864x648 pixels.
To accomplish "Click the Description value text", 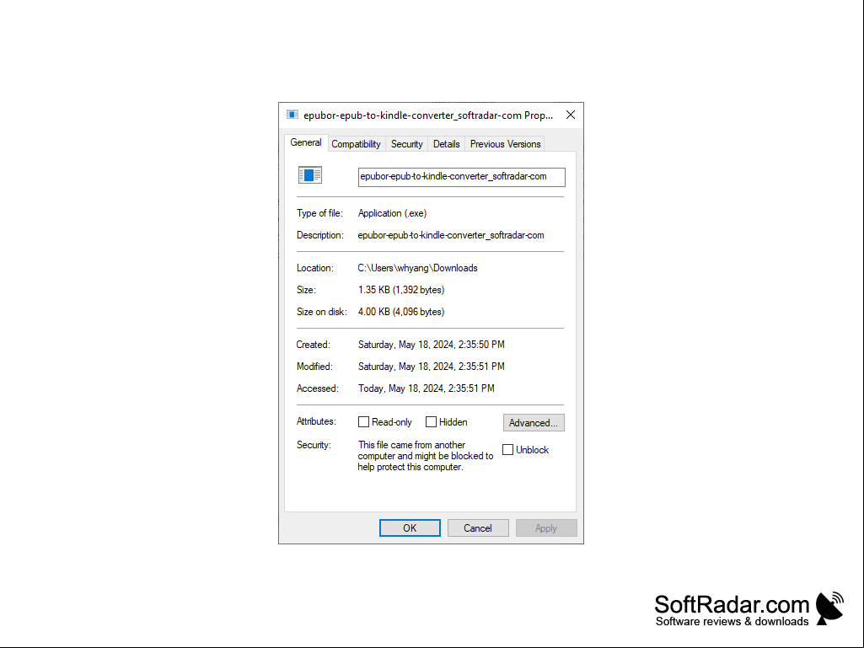I will [451, 235].
